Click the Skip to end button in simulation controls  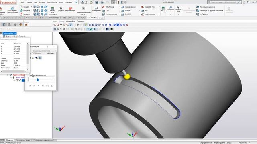pyautogui.click(x=47, y=86)
